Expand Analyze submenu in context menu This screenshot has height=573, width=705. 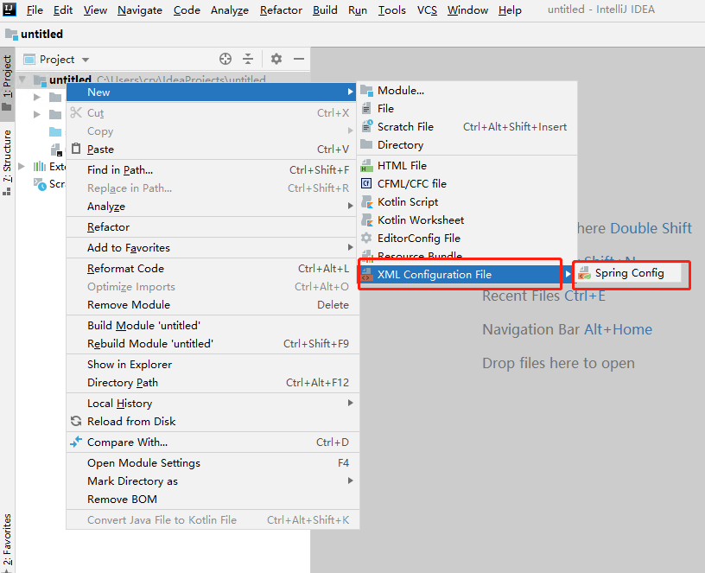click(350, 206)
